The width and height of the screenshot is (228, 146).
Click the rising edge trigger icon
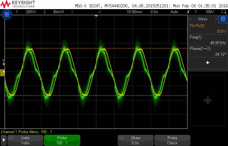coord(189,12)
